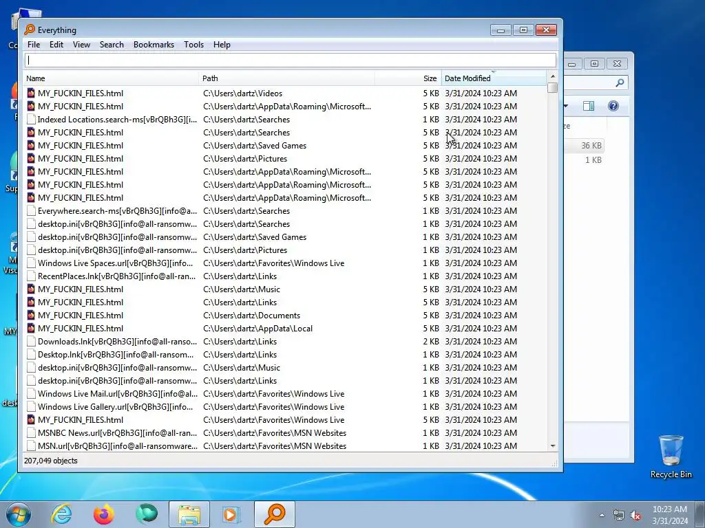The height and width of the screenshot is (528, 705).
Task: Open Explorer window help icon
Action: pyautogui.click(x=613, y=106)
